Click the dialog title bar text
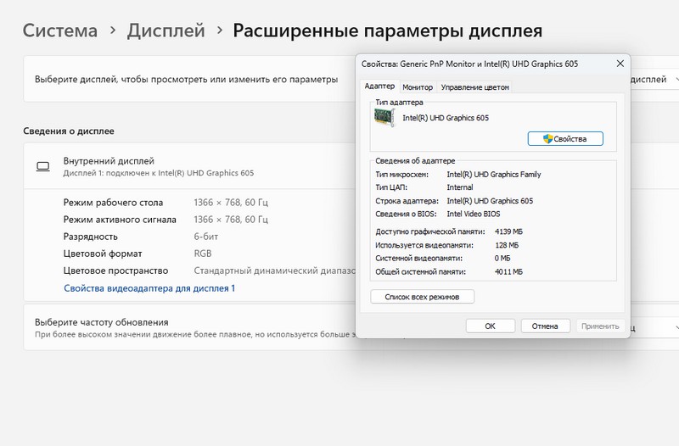The image size is (679, 446). 458,64
